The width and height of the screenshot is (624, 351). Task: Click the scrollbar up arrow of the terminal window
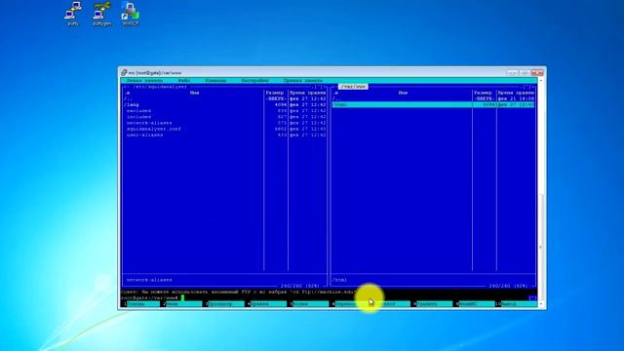click(540, 80)
